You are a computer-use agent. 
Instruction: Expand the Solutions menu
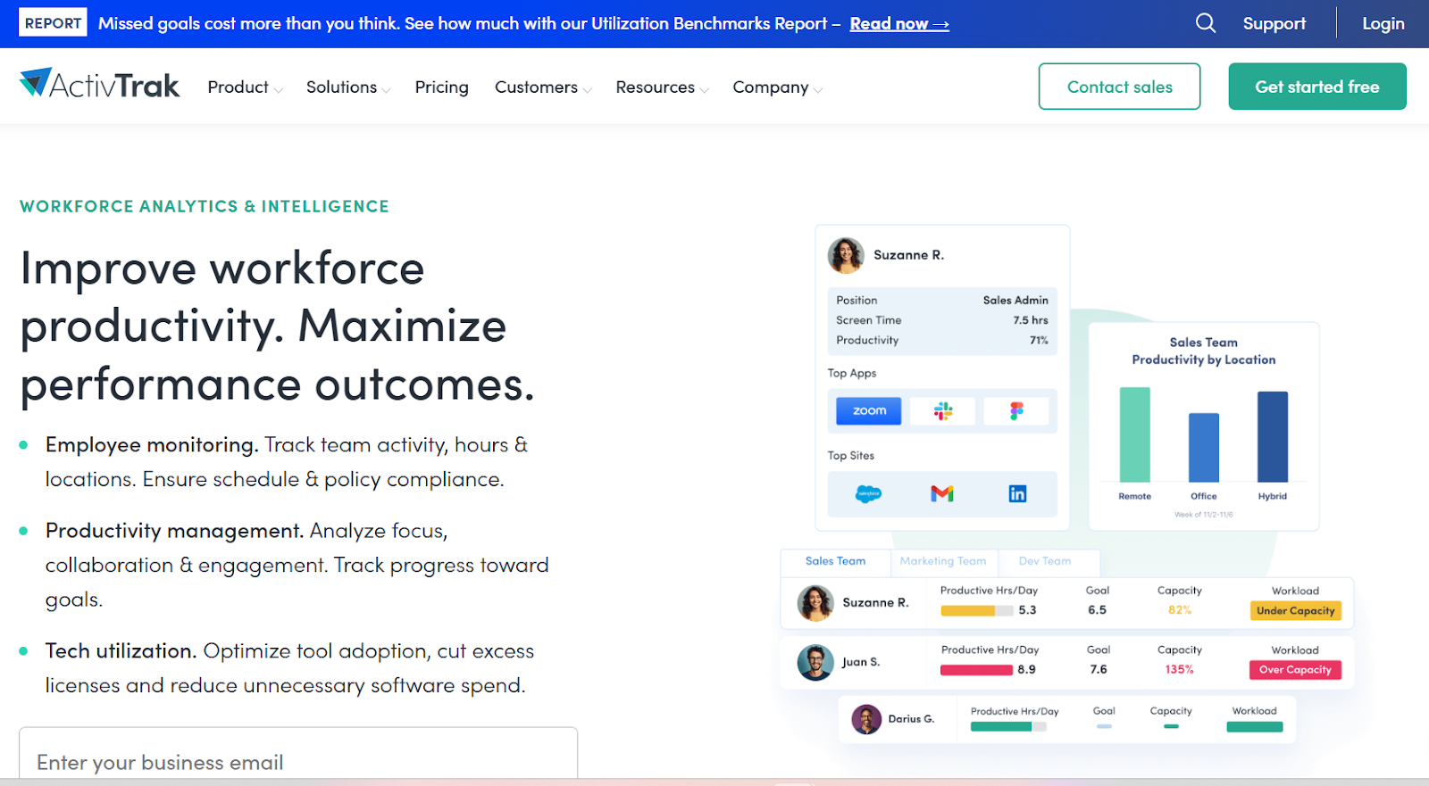click(x=348, y=87)
